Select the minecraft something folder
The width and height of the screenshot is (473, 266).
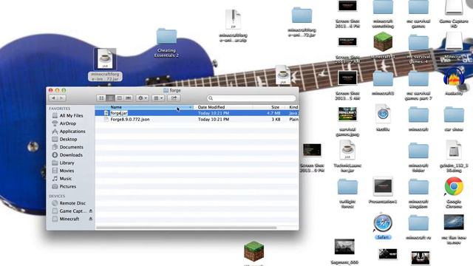[x=383, y=7]
